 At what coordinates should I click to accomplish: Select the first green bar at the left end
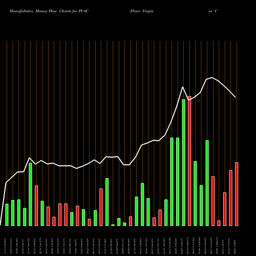coord(7,215)
